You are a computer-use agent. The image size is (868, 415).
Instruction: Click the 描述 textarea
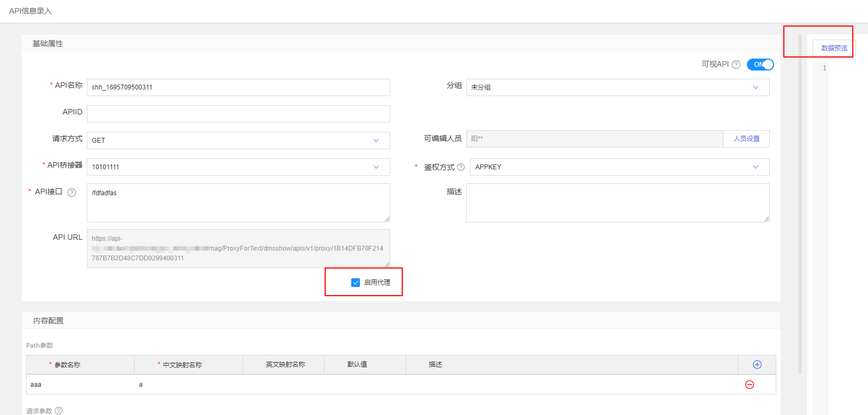pos(618,203)
